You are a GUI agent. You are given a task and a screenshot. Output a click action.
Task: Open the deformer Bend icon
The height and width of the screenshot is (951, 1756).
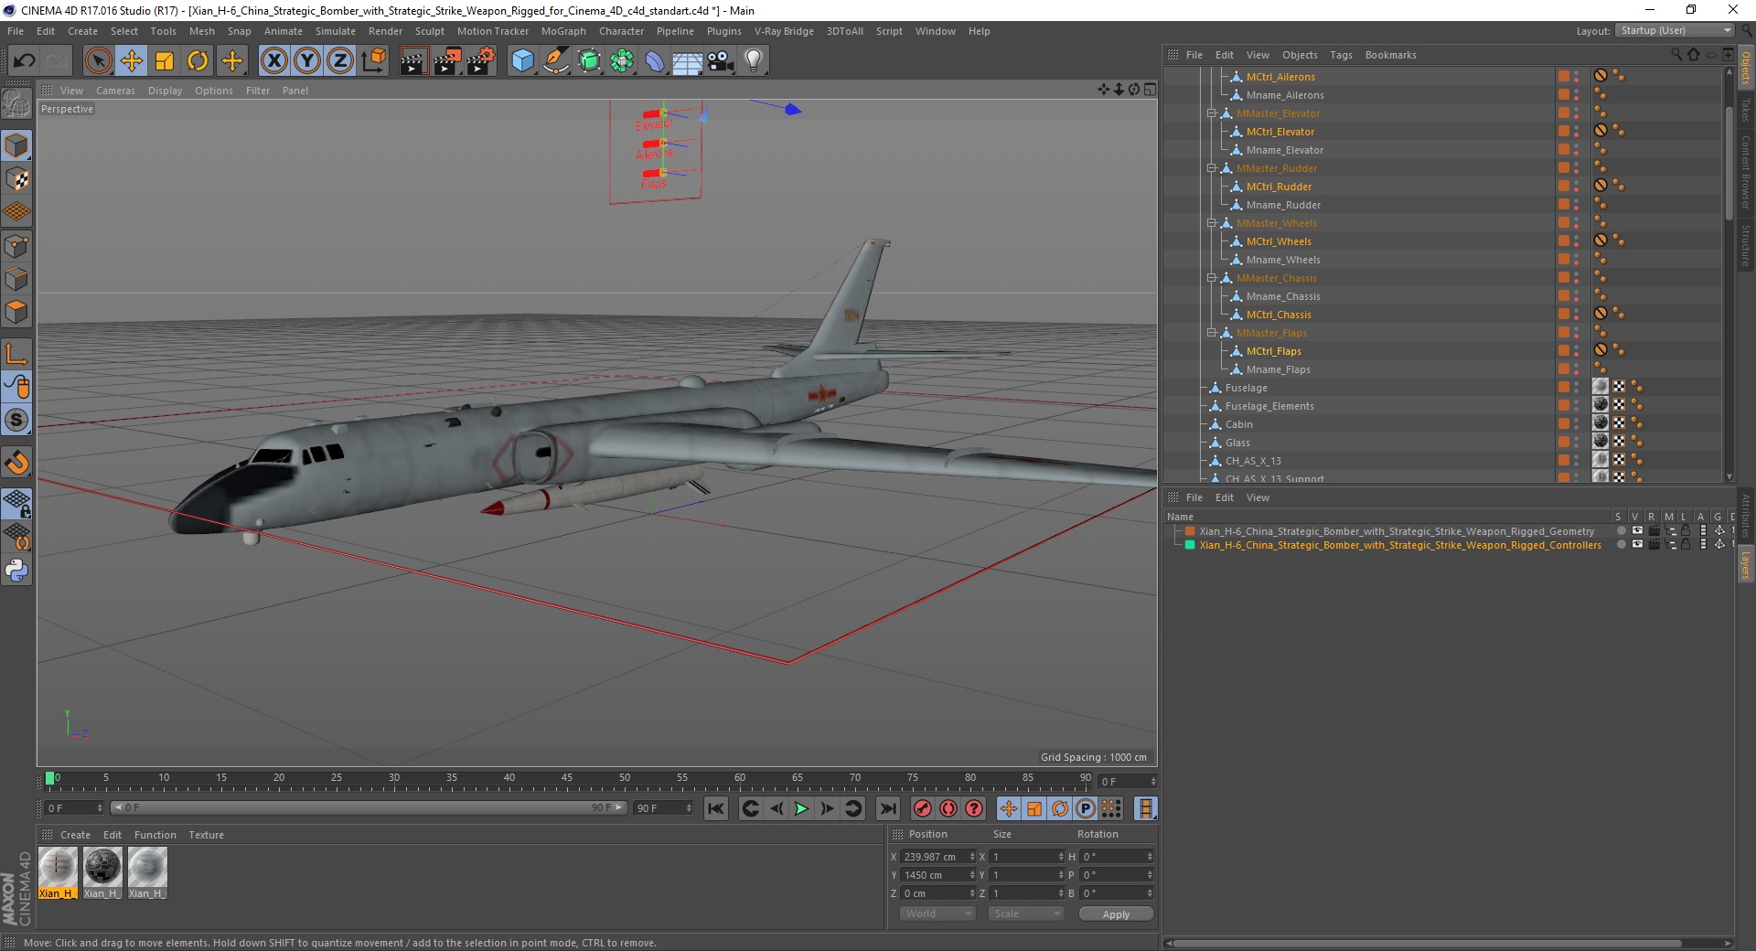point(655,61)
